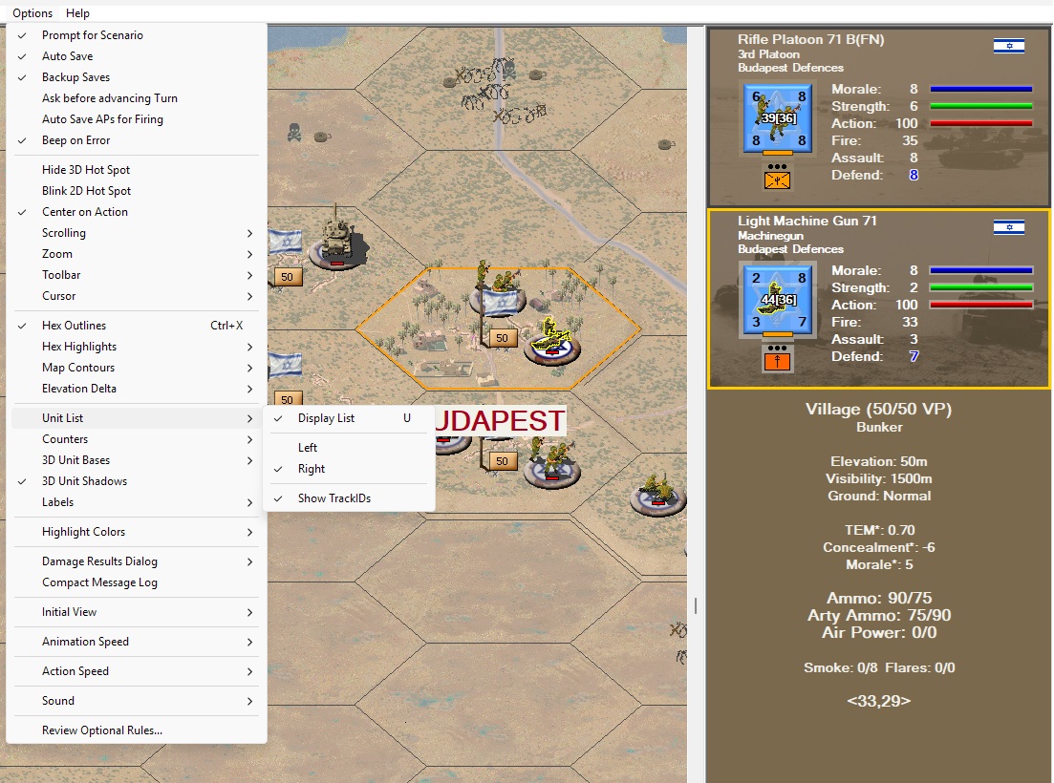Open Review Optional Rules dialog

pyautogui.click(x=137, y=730)
